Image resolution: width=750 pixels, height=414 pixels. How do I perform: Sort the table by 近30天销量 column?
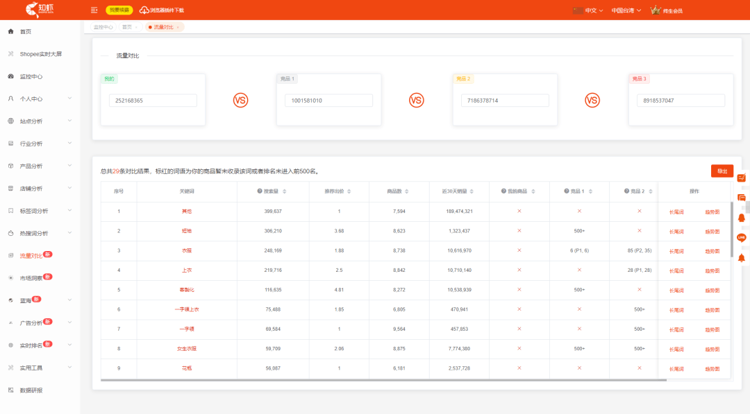click(x=472, y=191)
